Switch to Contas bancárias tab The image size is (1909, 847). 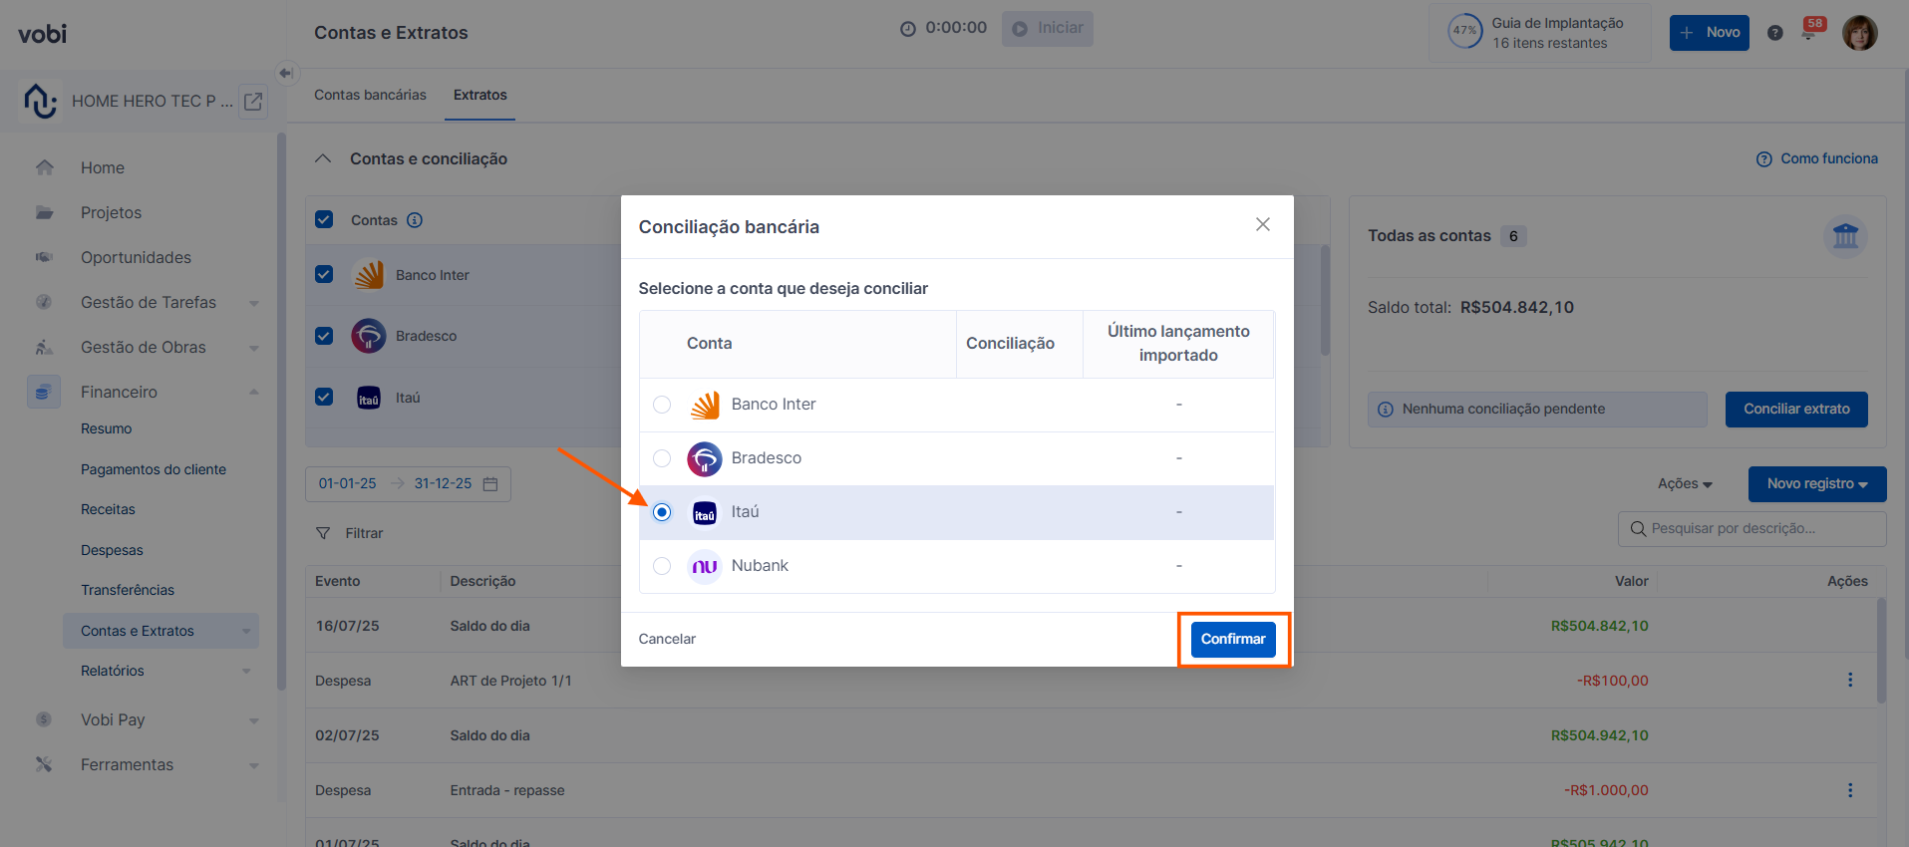(x=370, y=95)
